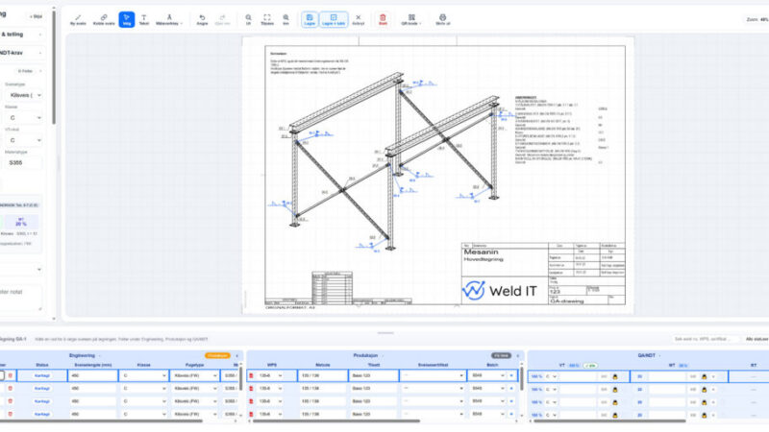769x432 pixels.
Task: Open the Sveisetype Kilsveis dropdown in sidebar
Action: (23, 95)
